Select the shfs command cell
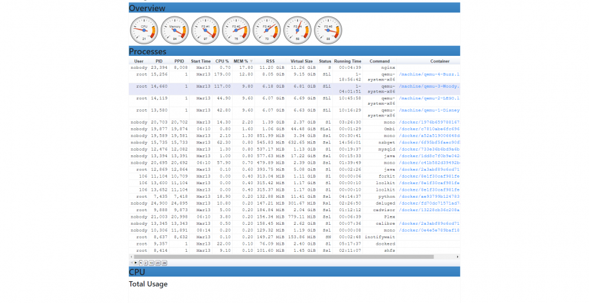 tap(379, 251)
